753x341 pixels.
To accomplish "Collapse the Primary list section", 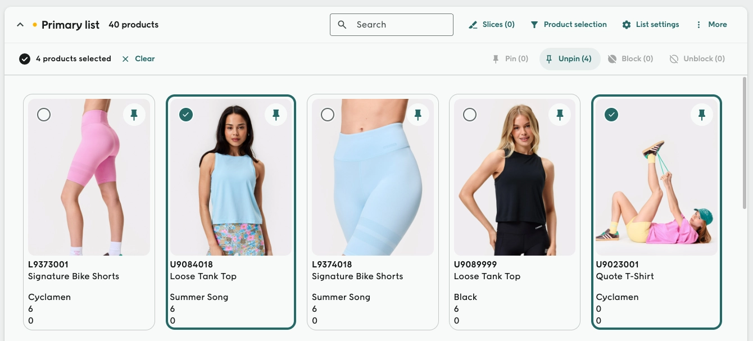I will pyautogui.click(x=20, y=25).
